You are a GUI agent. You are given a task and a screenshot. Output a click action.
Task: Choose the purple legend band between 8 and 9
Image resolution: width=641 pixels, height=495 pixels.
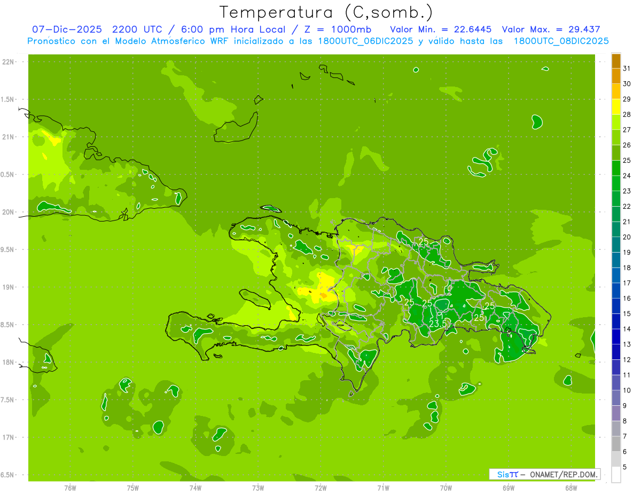[x=616, y=413]
